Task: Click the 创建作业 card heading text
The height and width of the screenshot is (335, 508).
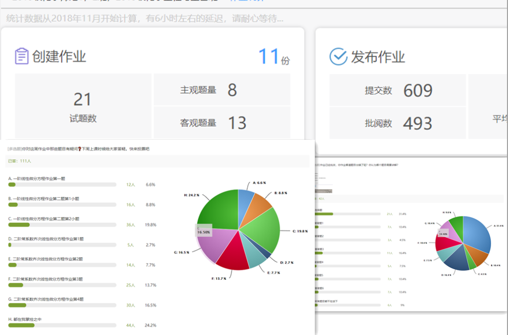Action: pyautogui.click(x=59, y=57)
